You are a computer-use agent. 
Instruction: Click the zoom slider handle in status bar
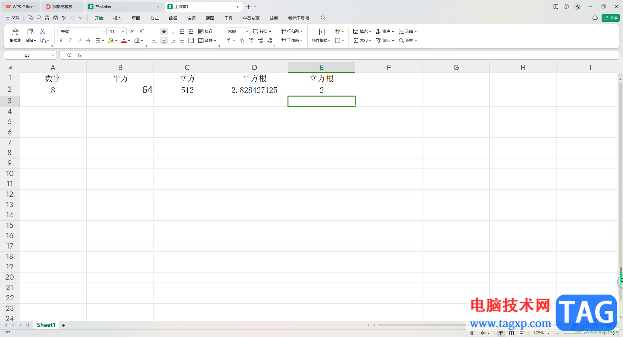point(585,333)
